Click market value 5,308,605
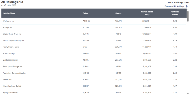The height and width of the screenshot is (96, 192). tap(147, 92)
